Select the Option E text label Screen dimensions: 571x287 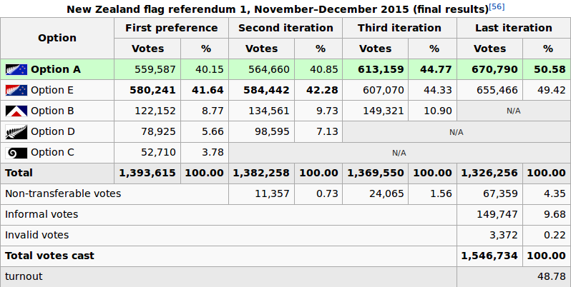[52, 91]
